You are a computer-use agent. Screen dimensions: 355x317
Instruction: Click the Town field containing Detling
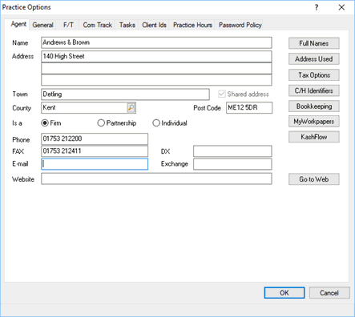[x=125, y=94]
